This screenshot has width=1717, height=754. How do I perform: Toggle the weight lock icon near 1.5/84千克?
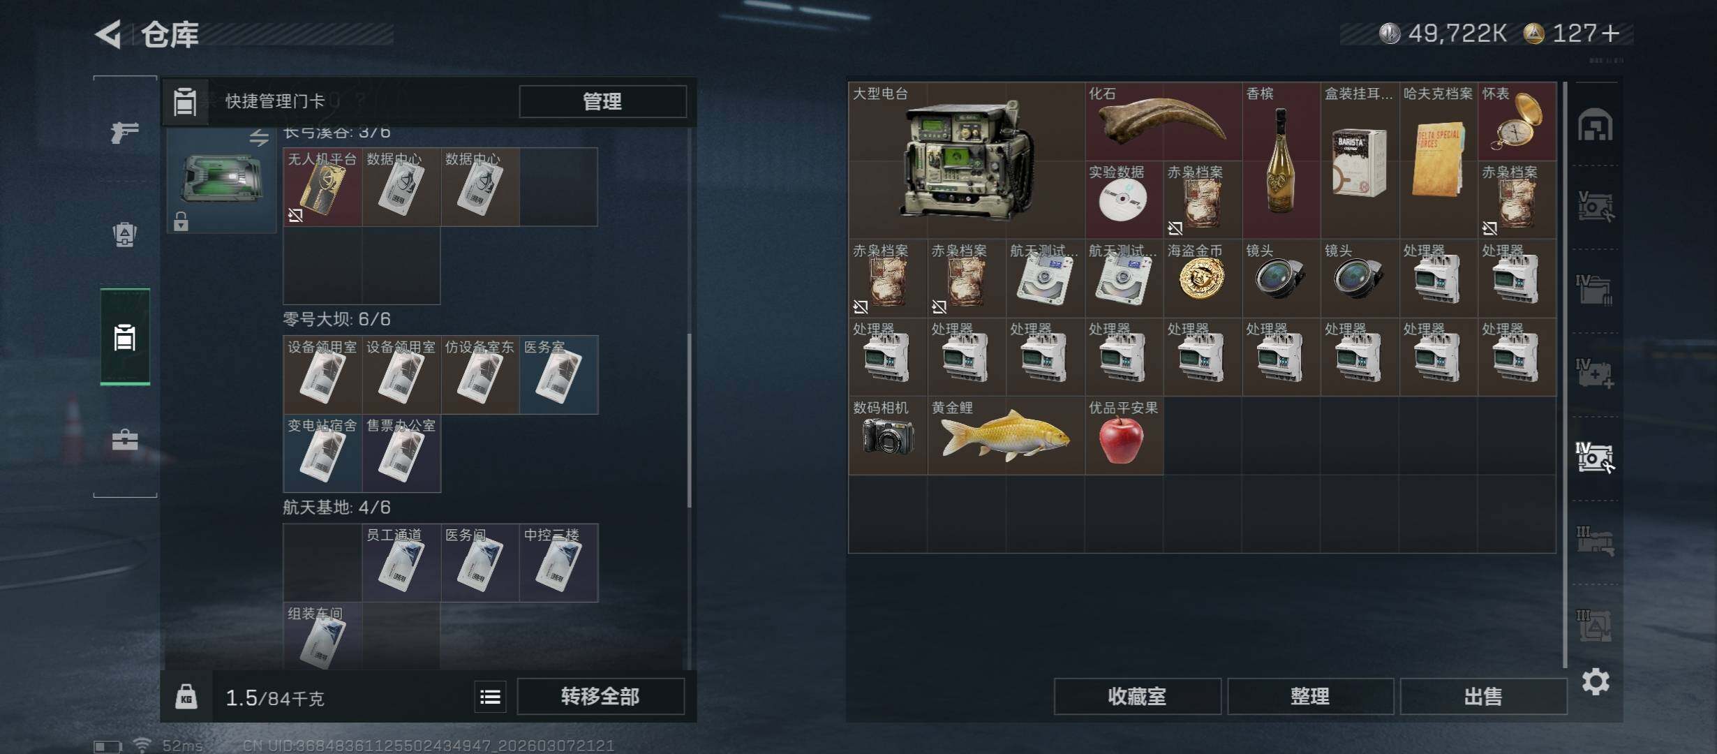186,697
